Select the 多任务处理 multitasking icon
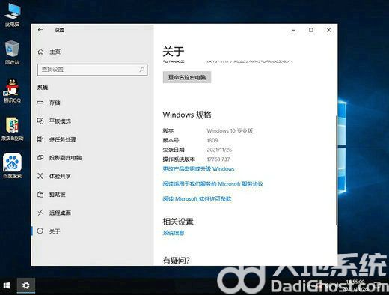Viewport: 389px width, 295px height. click(x=40, y=139)
